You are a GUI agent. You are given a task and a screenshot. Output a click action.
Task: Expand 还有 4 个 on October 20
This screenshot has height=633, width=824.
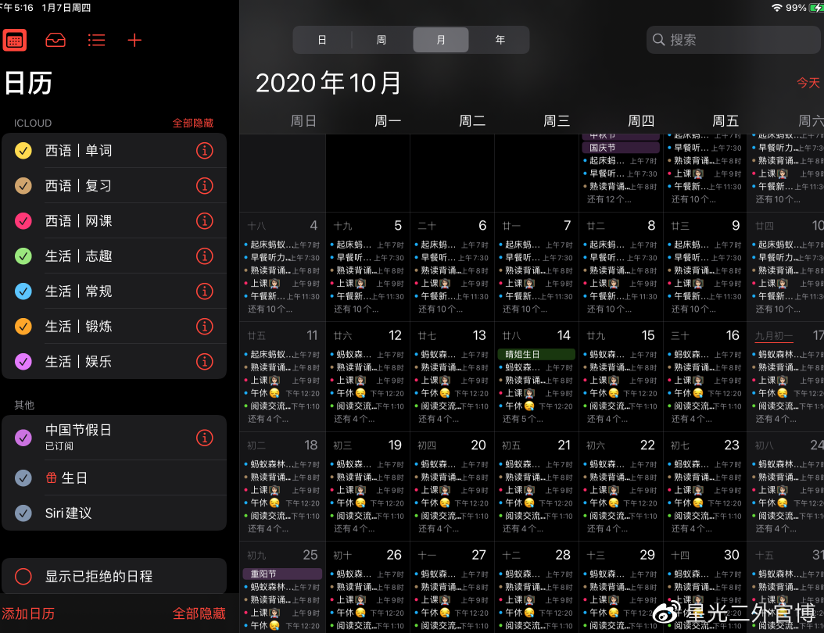[x=439, y=528]
